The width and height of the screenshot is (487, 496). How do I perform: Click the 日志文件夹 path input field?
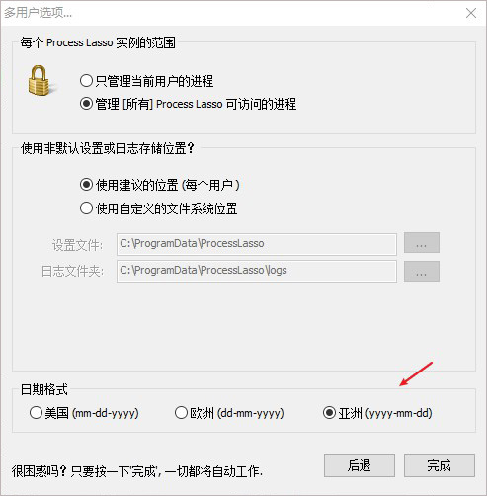pyautogui.click(x=257, y=271)
